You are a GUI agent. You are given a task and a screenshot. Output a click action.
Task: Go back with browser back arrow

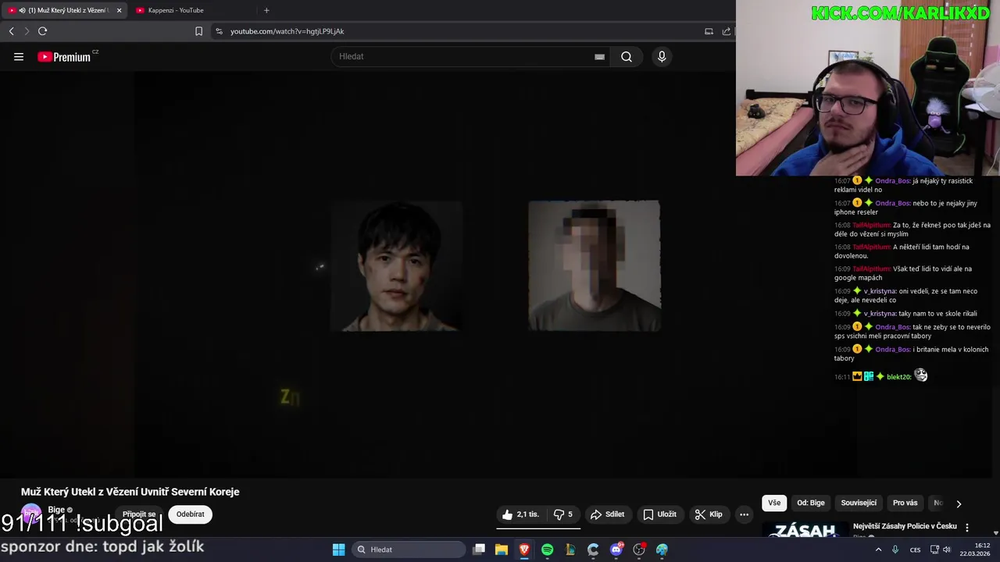[x=11, y=31]
